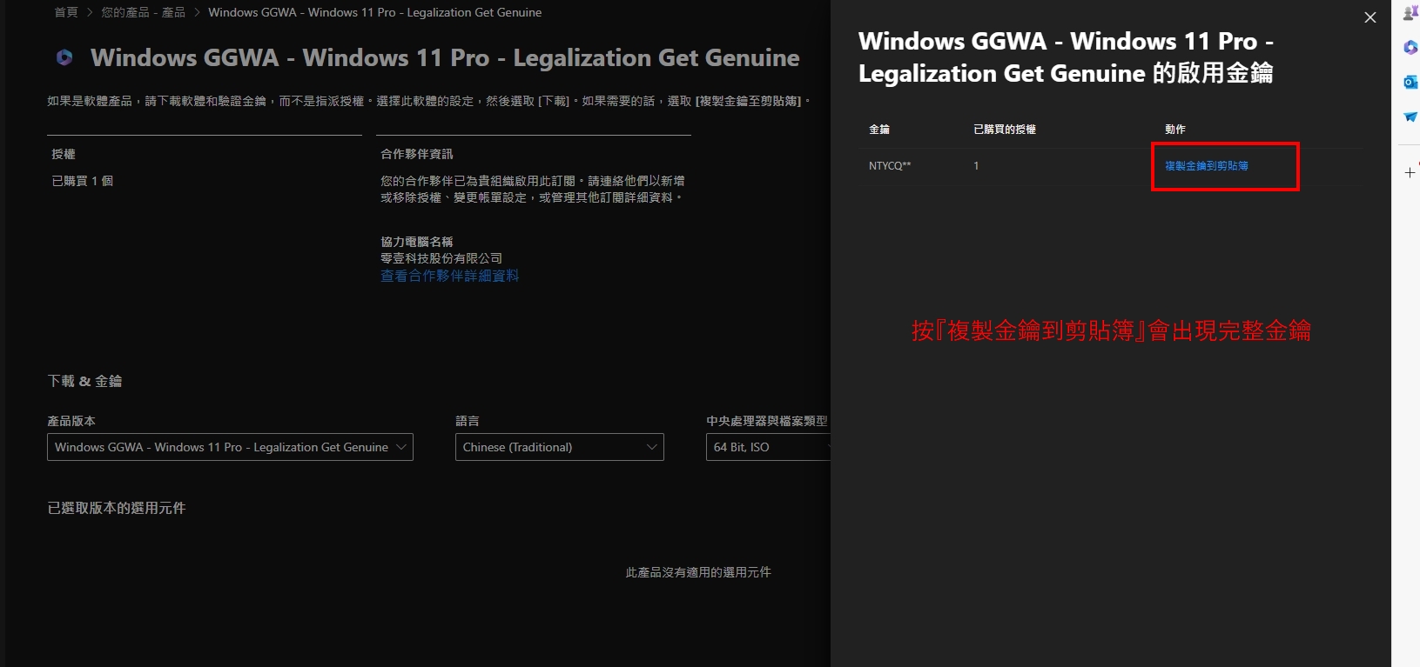
Task: Open the paper plane sidebar icon
Action: click(1410, 117)
